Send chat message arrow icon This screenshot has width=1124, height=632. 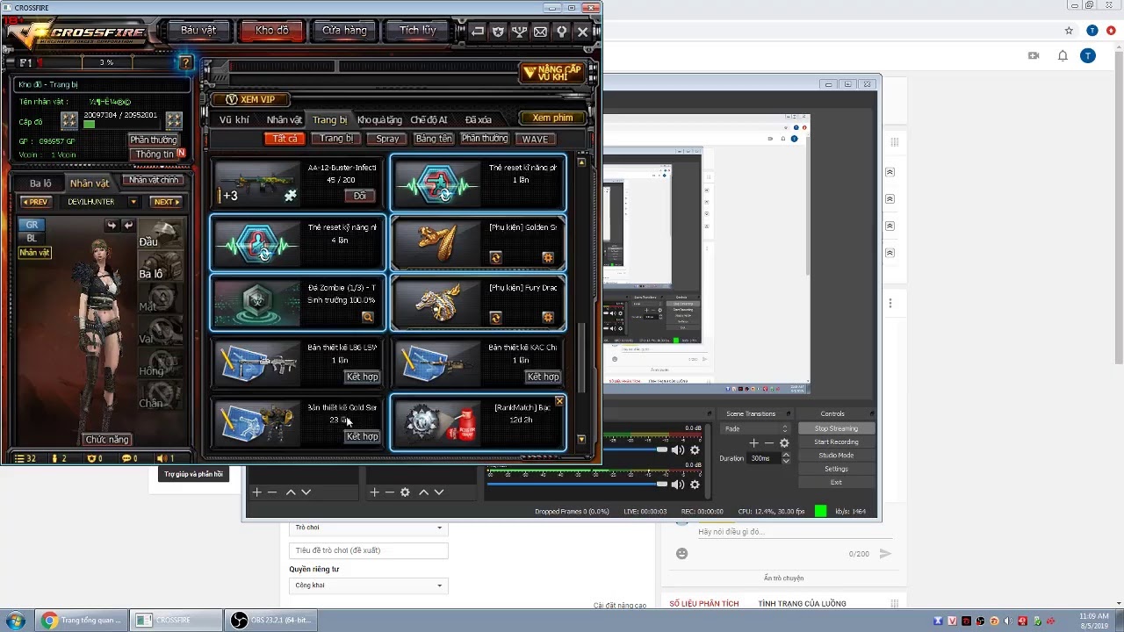885,554
